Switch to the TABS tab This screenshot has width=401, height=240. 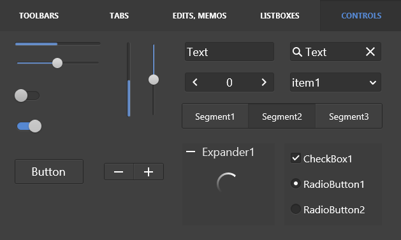tap(119, 15)
